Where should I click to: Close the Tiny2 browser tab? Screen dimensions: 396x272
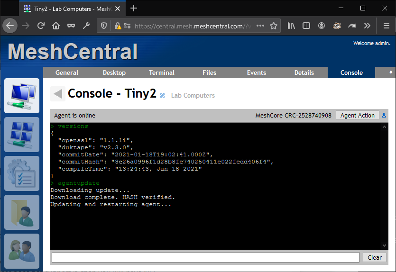118,9
